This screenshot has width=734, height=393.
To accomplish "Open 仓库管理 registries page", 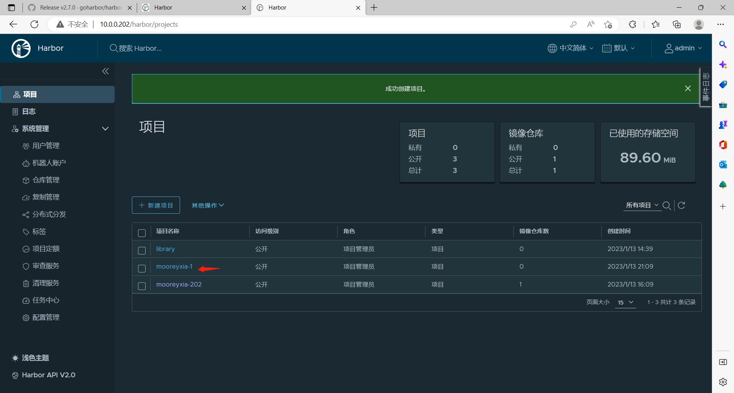I will tap(46, 180).
